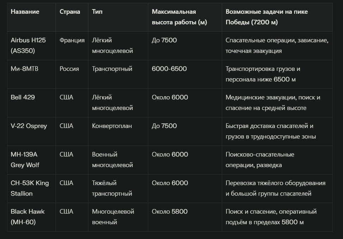Click the "Тип" column header
Viewport: 343px width, 239px height.
(97, 12)
